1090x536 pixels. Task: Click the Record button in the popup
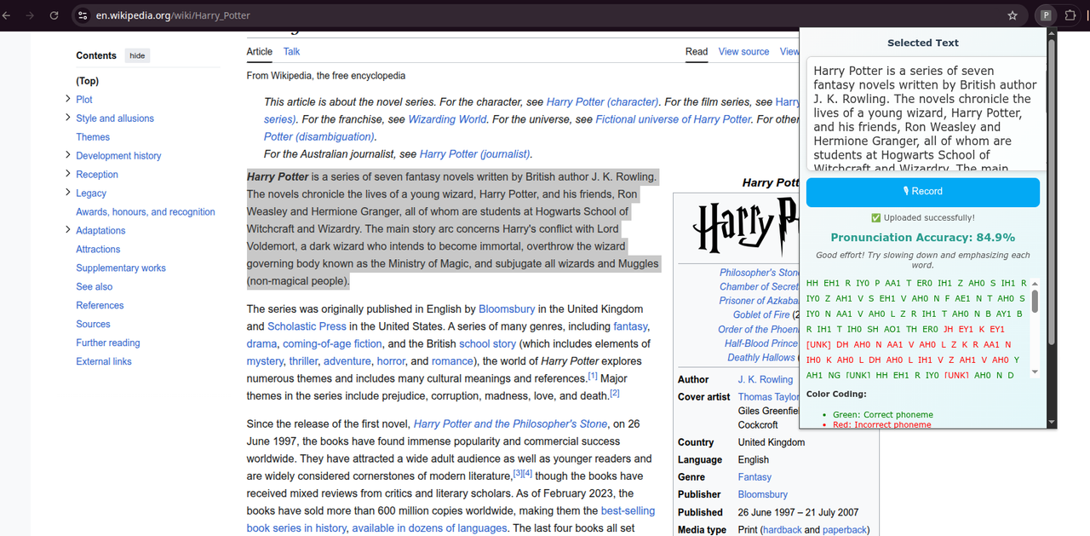tap(923, 192)
